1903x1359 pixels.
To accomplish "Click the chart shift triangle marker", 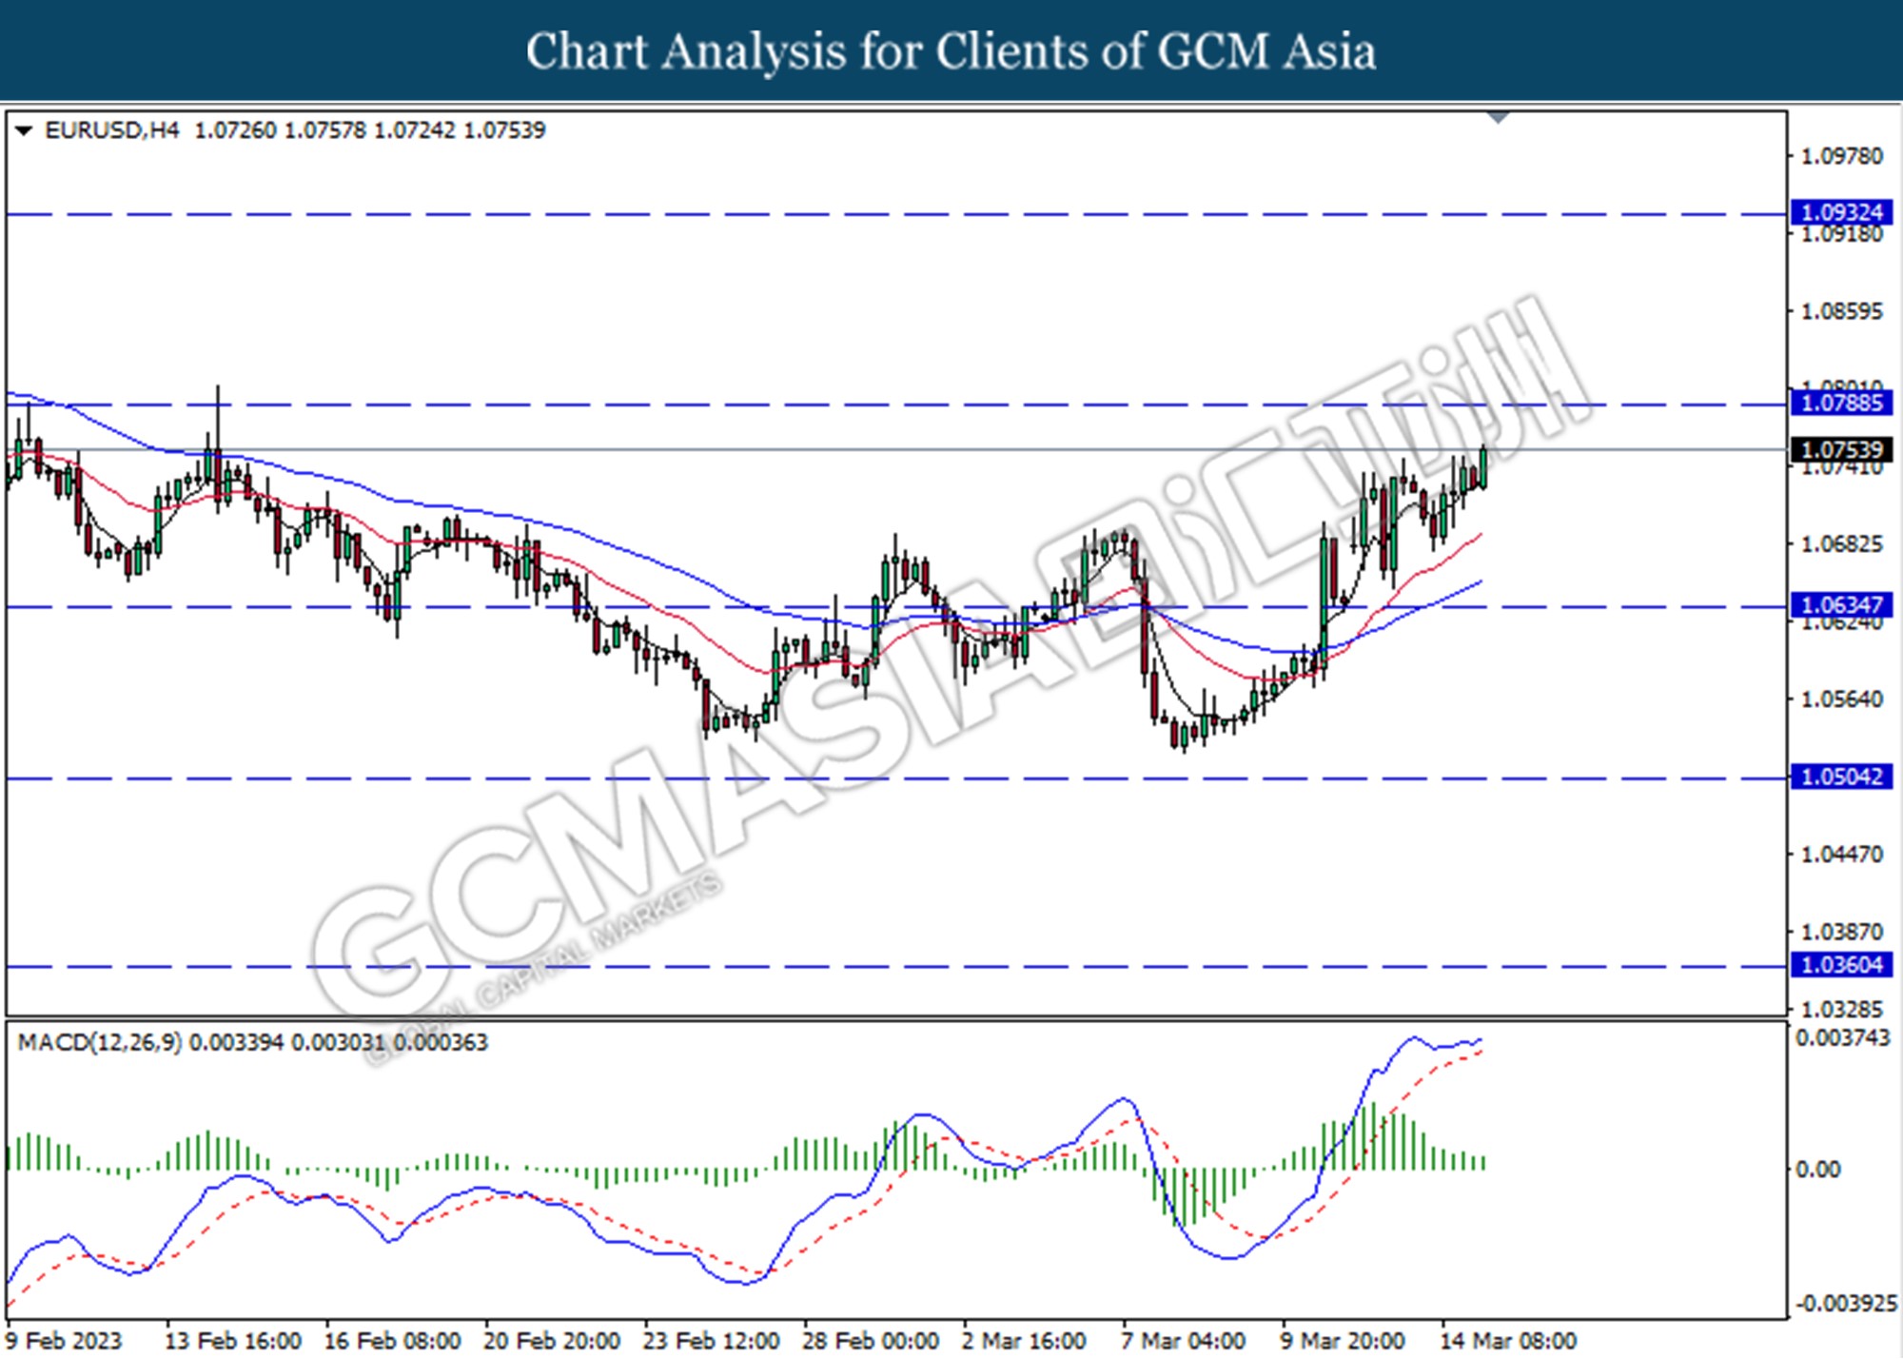I will [x=1499, y=118].
